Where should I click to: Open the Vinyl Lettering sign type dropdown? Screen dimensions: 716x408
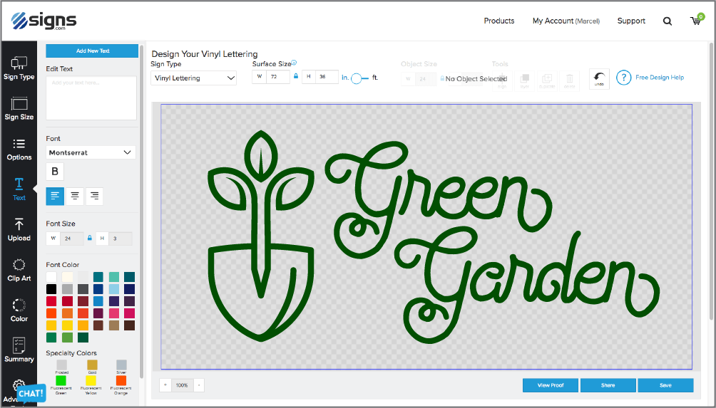coord(193,78)
